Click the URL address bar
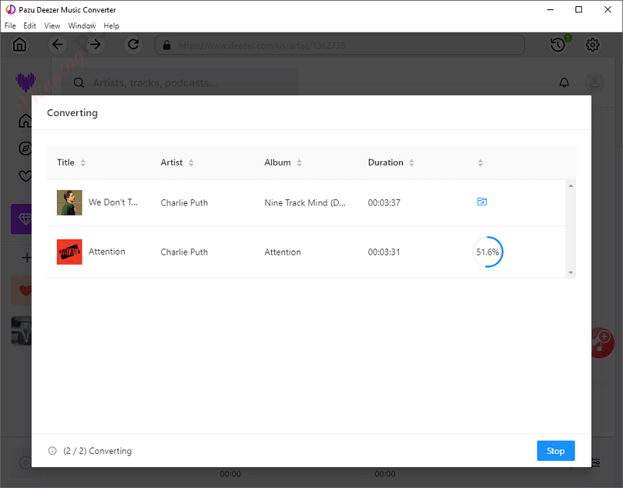Viewport: 623px width, 488px height. pyautogui.click(x=340, y=45)
